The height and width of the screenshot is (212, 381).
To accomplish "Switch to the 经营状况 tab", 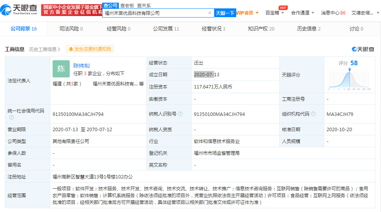I will pos(213,29).
